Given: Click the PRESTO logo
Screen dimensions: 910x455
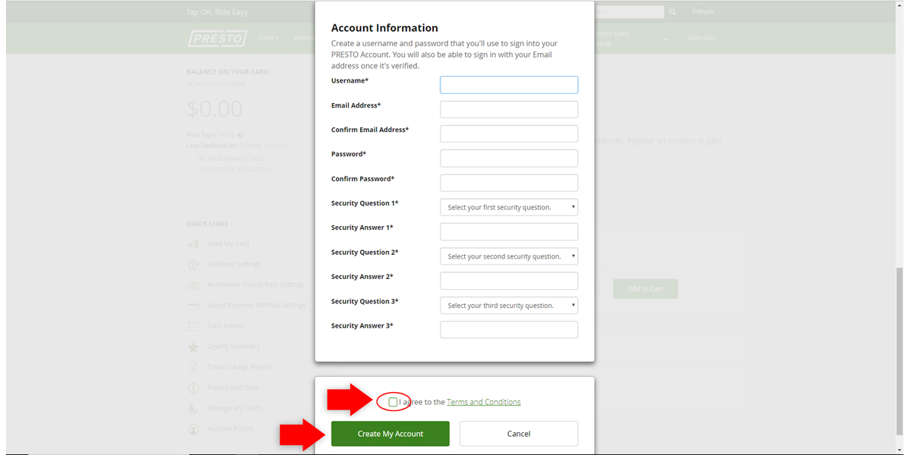Looking at the screenshot, I should (x=217, y=39).
